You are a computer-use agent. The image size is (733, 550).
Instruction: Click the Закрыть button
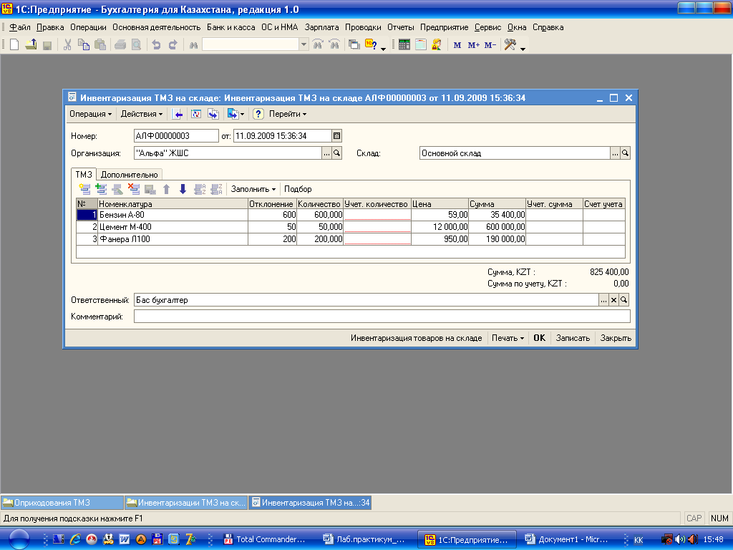tap(616, 338)
